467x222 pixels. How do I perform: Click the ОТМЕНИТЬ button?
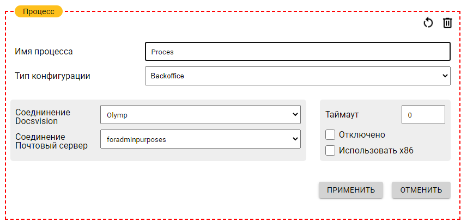point(421,190)
